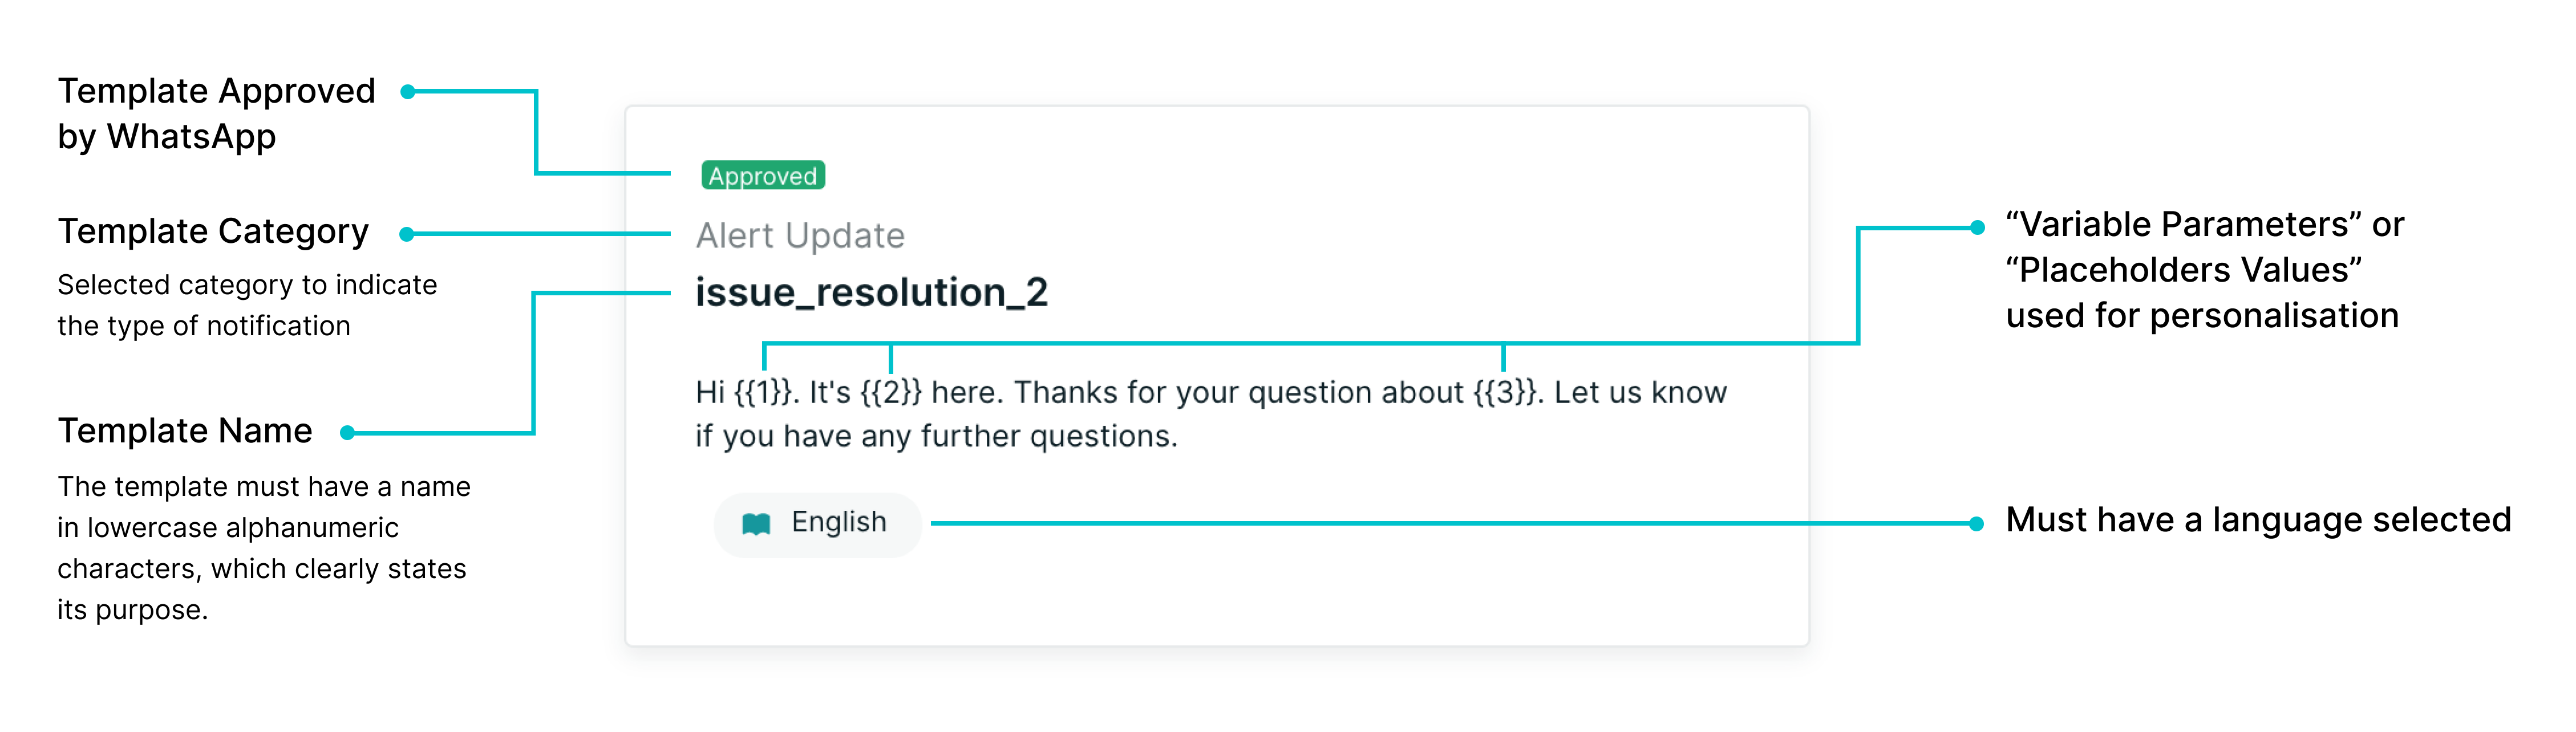2576x732 pixels.
Task: Click the {{1}} placeholder in message
Action: pyautogui.click(x=765, y=392)
